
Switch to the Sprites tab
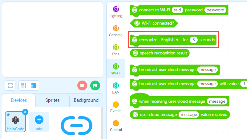pos(52,100)
